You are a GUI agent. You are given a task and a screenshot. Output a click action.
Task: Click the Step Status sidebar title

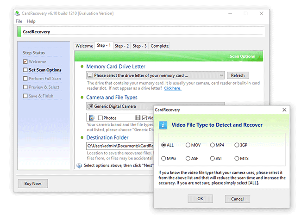(34, 53)
